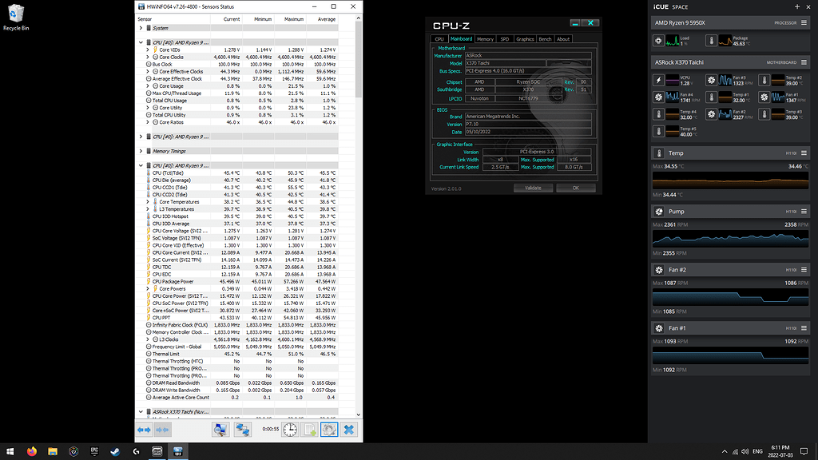
Task: Expand the Core Clocks row
Action: tap(148, 57)
